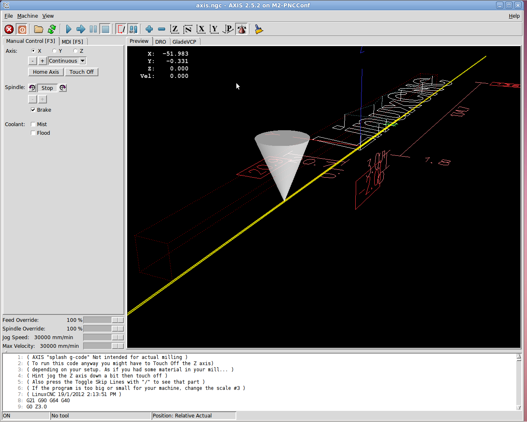Enable Flood coolant checkbox
The height and width of the screenshot is (422, 527).
(33, 133)
